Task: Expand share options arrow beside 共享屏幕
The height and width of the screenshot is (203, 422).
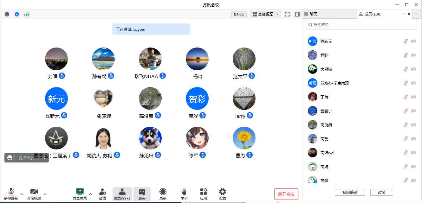Action: tap(90, 194)
